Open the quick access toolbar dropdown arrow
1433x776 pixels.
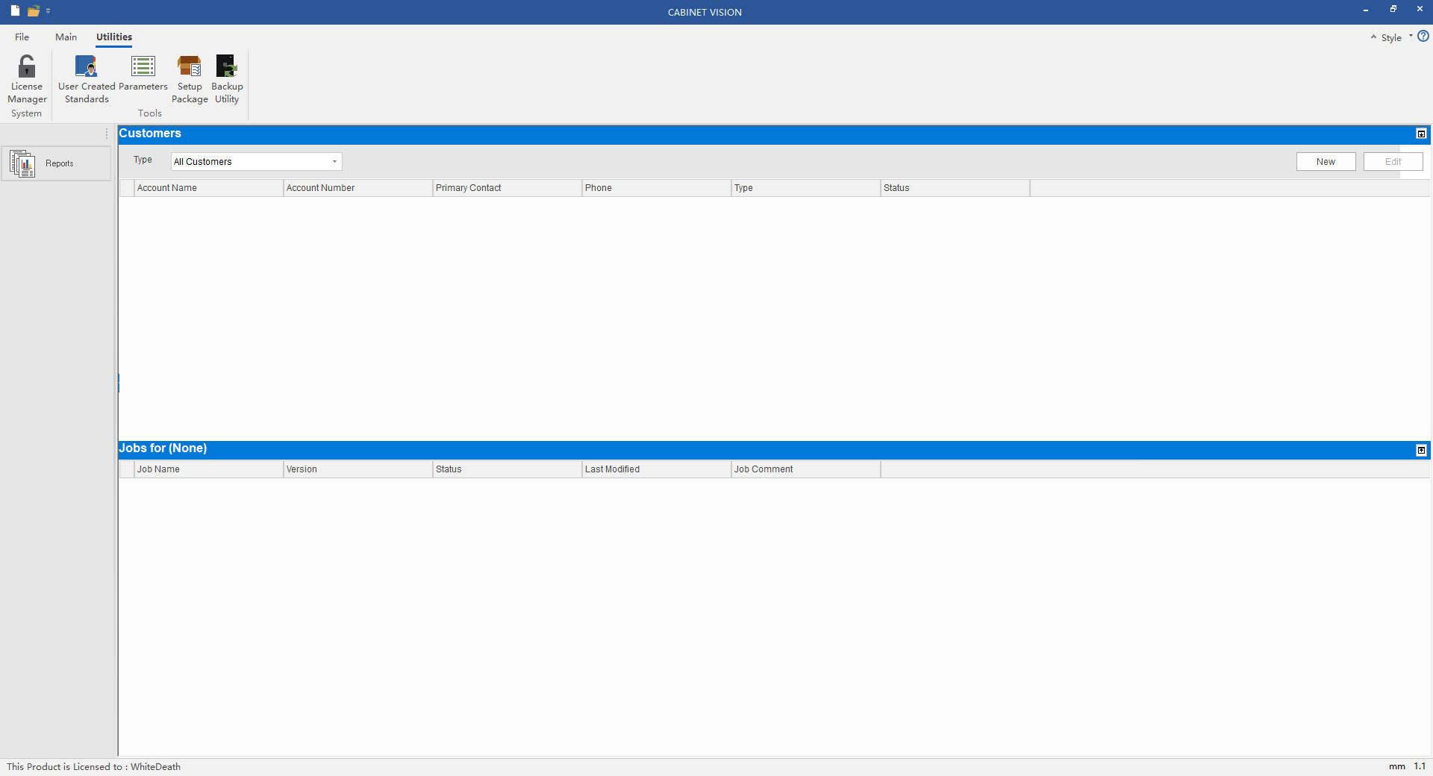tap(48, 10)
